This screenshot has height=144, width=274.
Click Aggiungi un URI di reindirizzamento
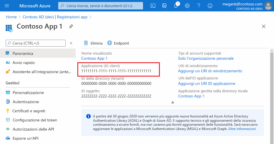(x=210, y=71)
